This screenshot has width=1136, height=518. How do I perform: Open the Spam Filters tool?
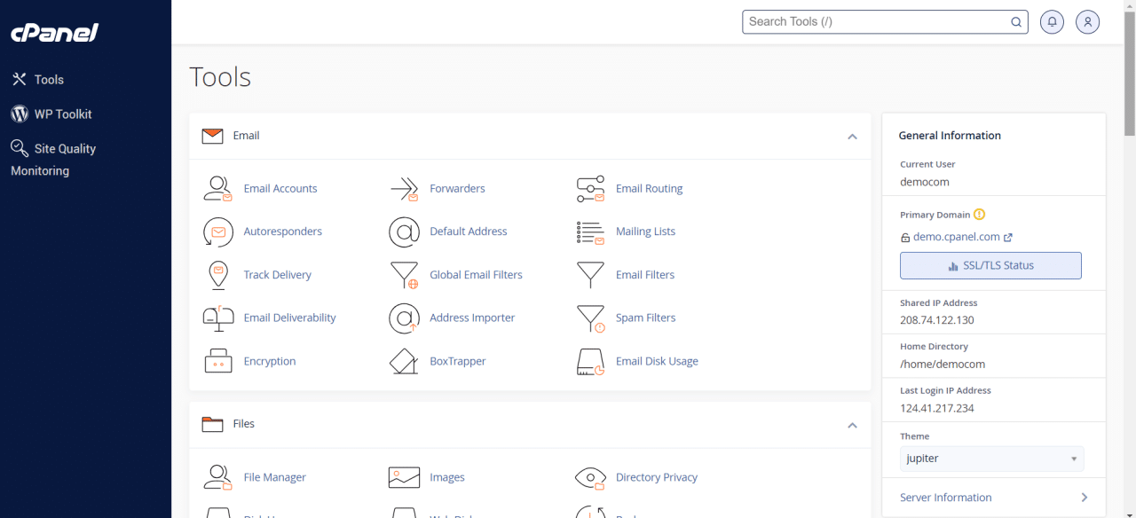pyautogui.click(x=645, y=318)
